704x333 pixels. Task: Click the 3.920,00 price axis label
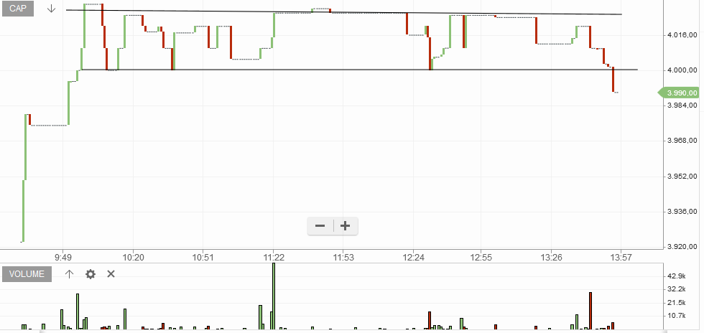coord(682,247)
